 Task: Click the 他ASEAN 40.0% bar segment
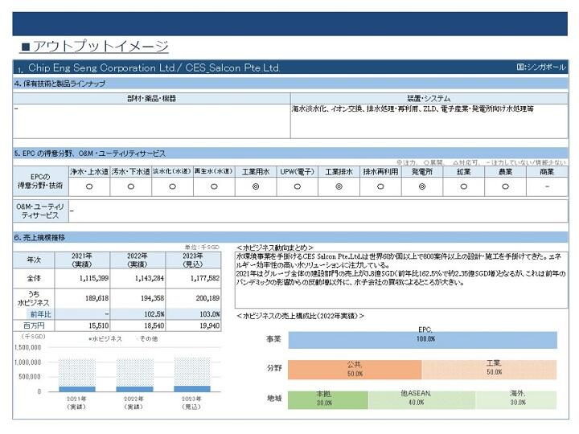(x=421, y=399)
